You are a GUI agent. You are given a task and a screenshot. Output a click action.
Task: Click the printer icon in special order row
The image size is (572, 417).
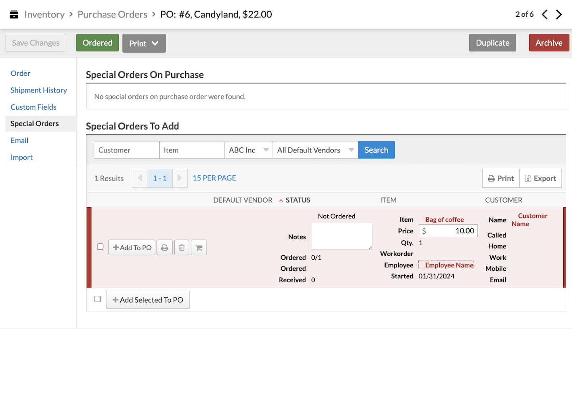(164, 248)
